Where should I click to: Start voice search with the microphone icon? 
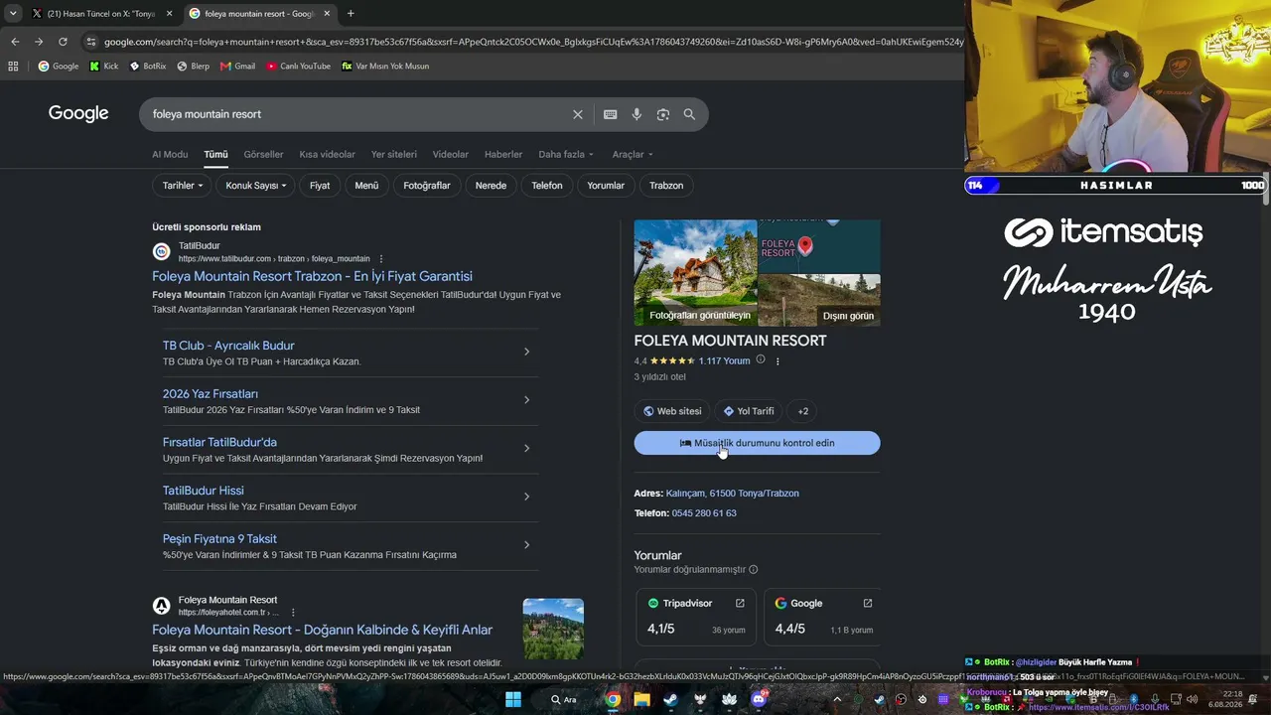(636, 114)
